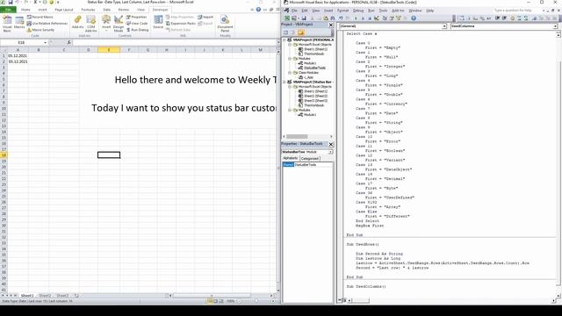The width and height of the screenshot is (562, 316).
Task: Click View Microsoft Excel icon in VBA toolbar
Action: point(287,18)
